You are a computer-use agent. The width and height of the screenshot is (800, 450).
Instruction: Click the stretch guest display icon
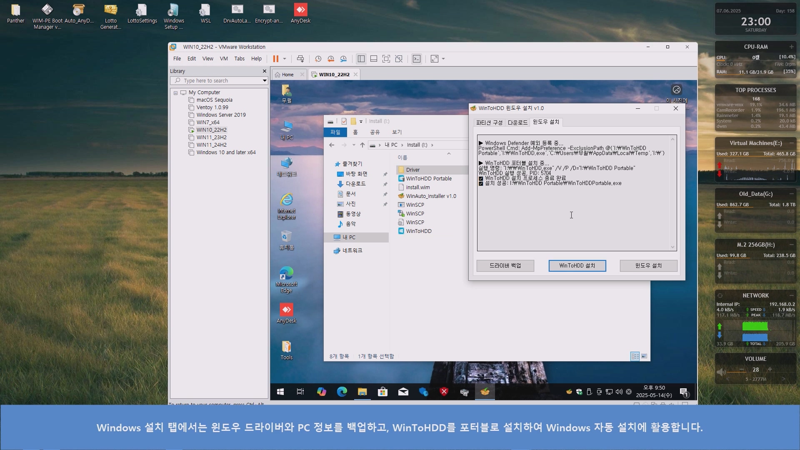point(435,59)
